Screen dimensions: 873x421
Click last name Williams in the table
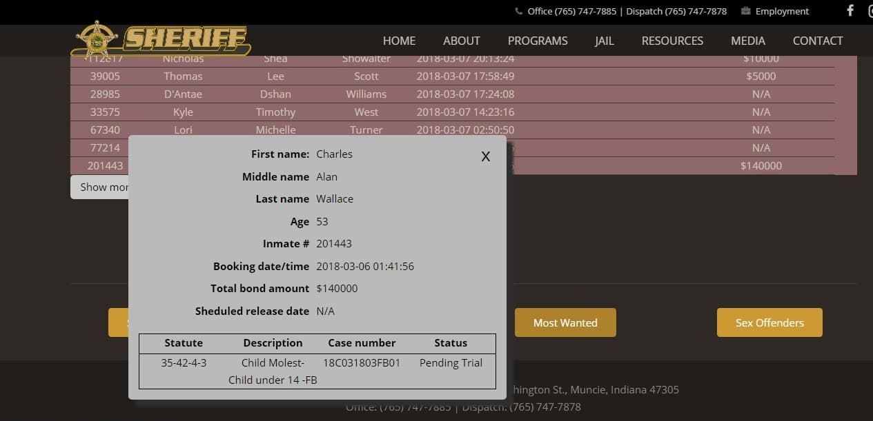366,94
